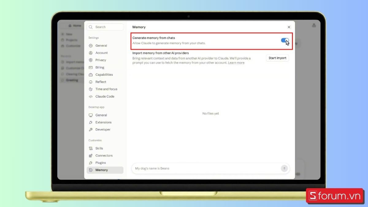The height and width of the screenshot is (207, 368).
Task: Select Plugins in the sidebar
Action: coord(105,163)
